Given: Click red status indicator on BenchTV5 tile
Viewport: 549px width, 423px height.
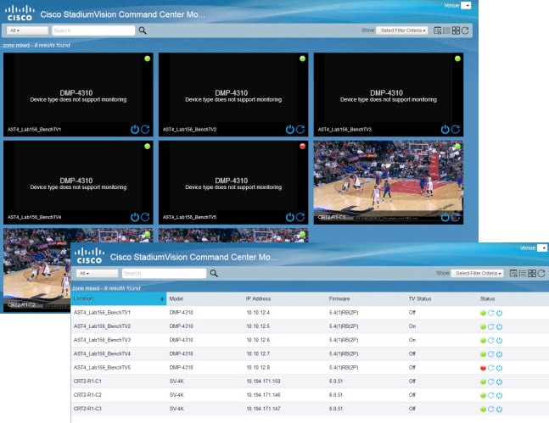Looking at the screenshot, I should (303, 147).
